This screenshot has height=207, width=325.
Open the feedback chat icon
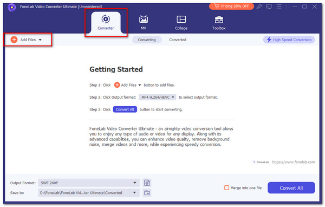coord(269,7)
